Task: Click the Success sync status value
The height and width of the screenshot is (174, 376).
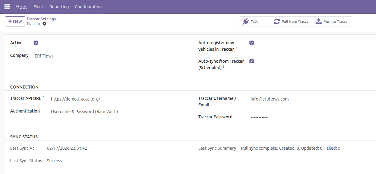Action: pos(54,161)
